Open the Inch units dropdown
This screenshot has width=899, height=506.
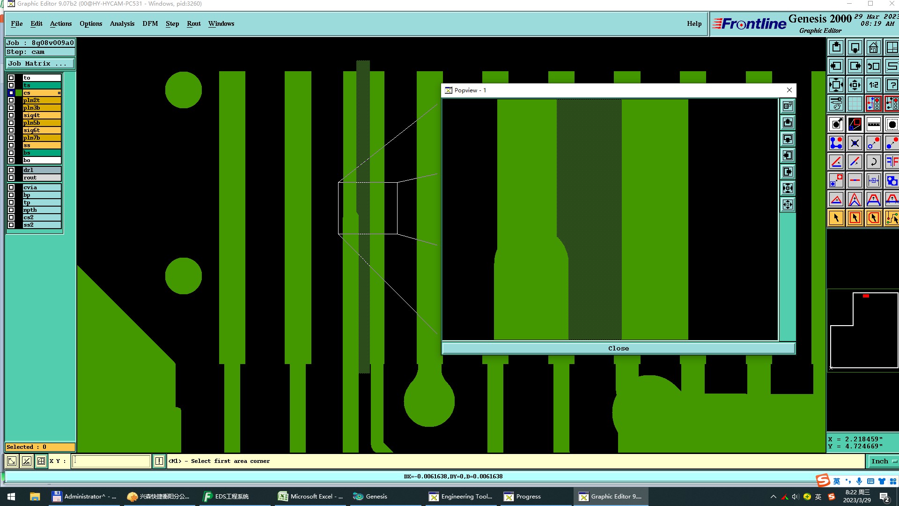pyautogui.click(x=883, y=461)
